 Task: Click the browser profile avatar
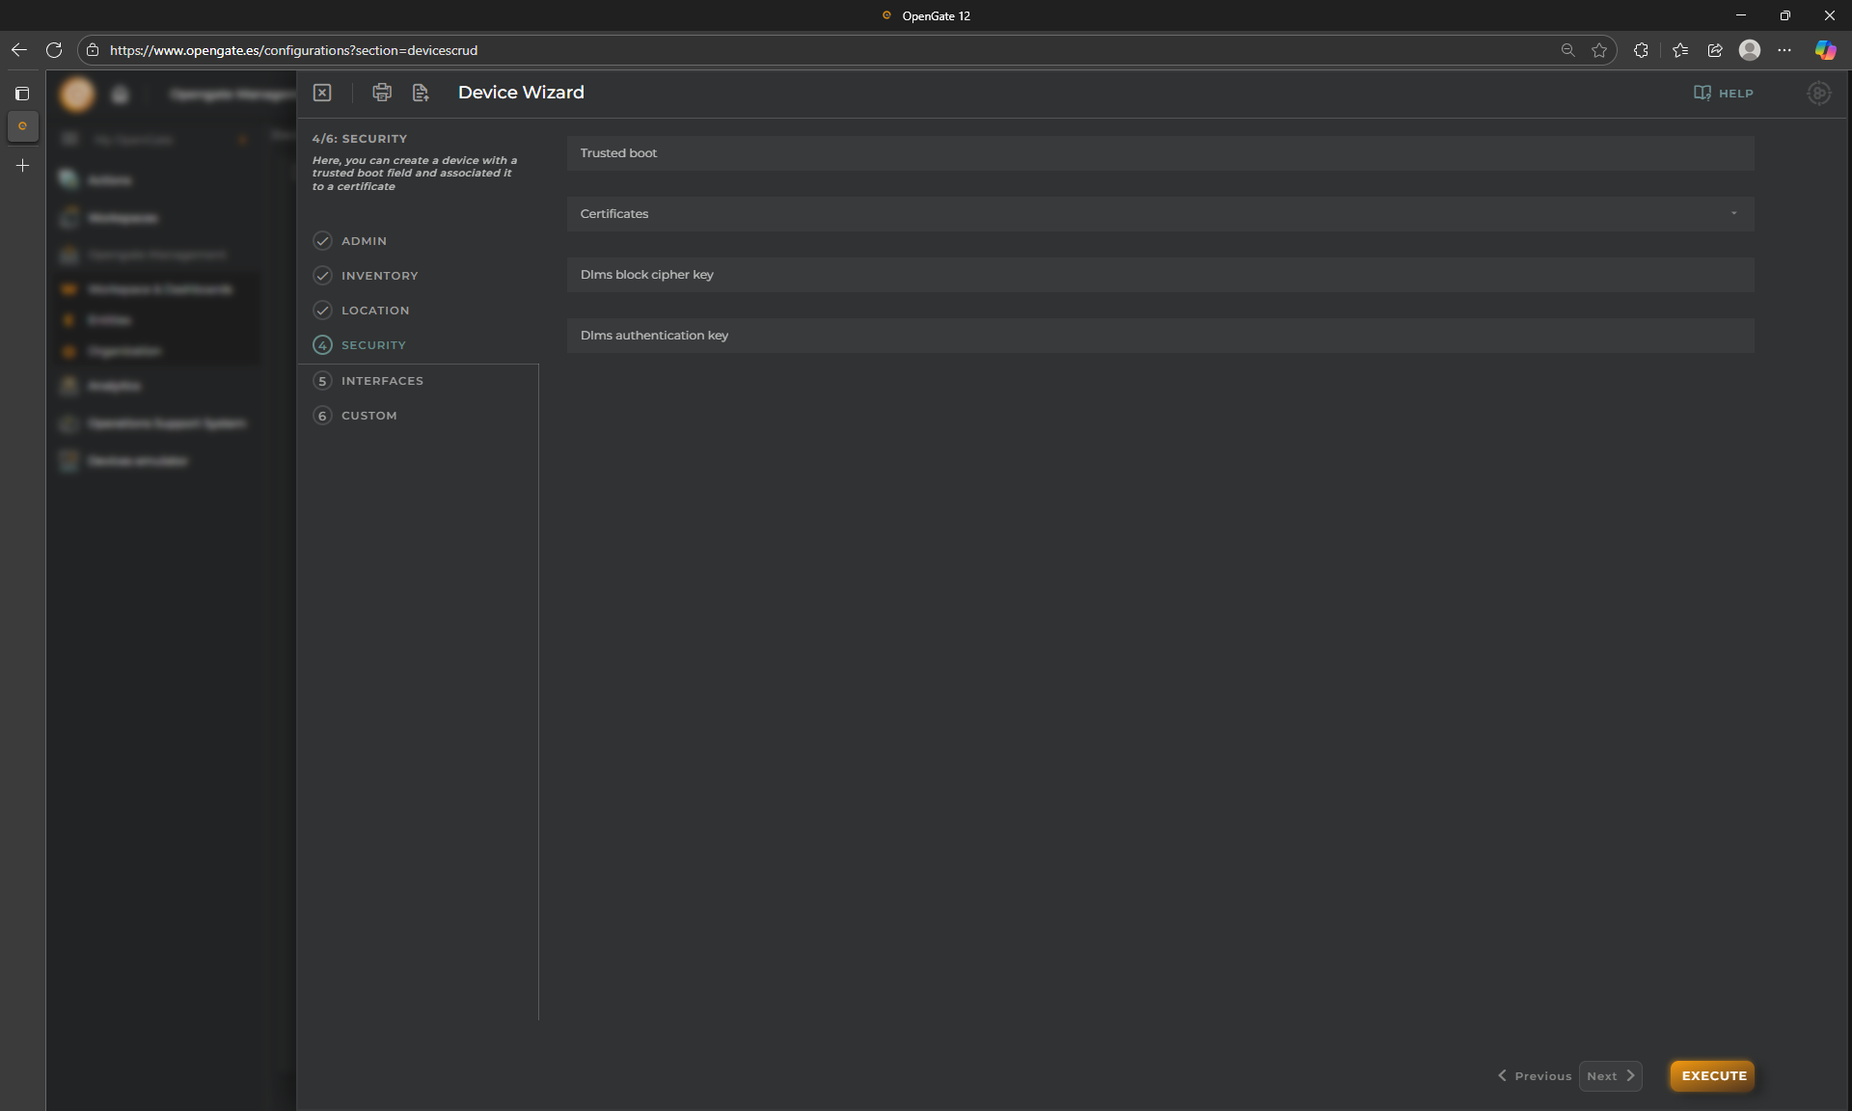(1750, 50)
